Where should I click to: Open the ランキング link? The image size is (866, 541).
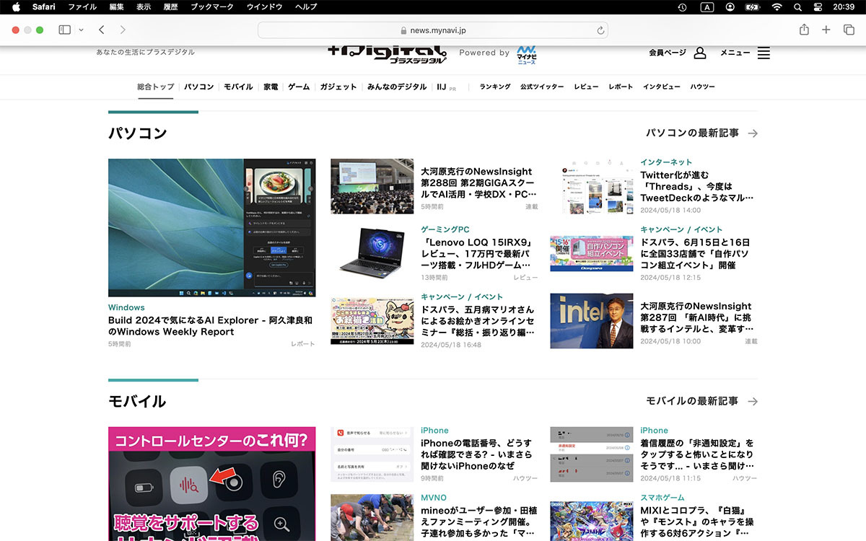click(x=495, y=87)
